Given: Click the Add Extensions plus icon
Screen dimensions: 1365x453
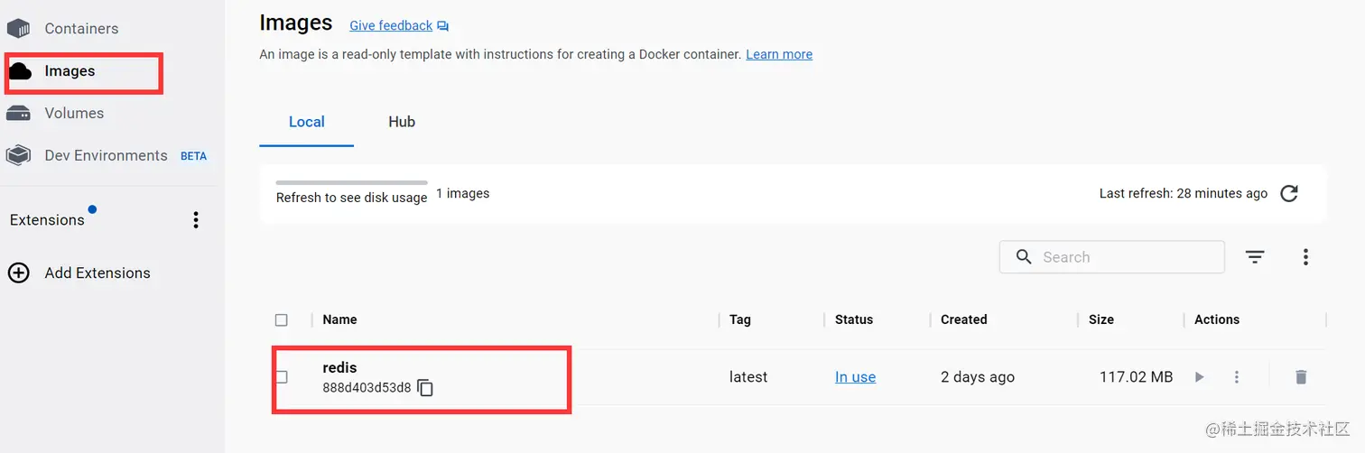Looking at the screenshot, I should (x=19, y=273).
